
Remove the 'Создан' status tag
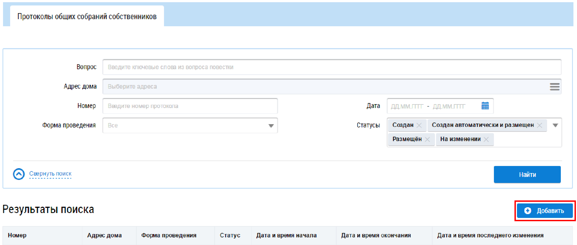tap(419, 125)
